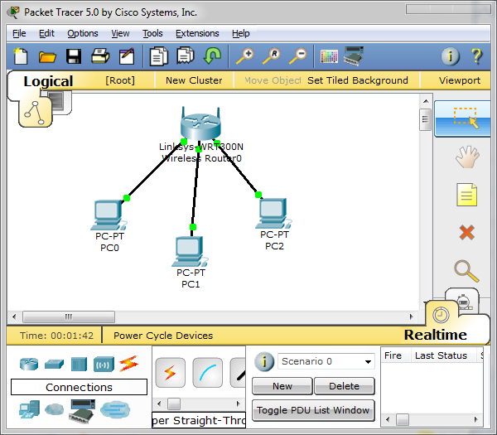The image size is (497, 435).
Task: Choose the Place Note tool
Action: point(467,195)
